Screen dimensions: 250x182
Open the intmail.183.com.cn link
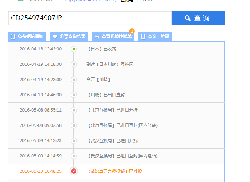(91, 1)
